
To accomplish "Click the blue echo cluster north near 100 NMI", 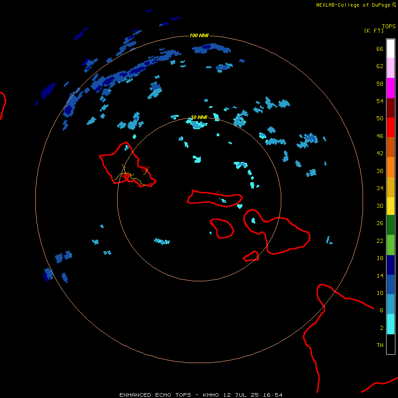I will coord(211,48).
